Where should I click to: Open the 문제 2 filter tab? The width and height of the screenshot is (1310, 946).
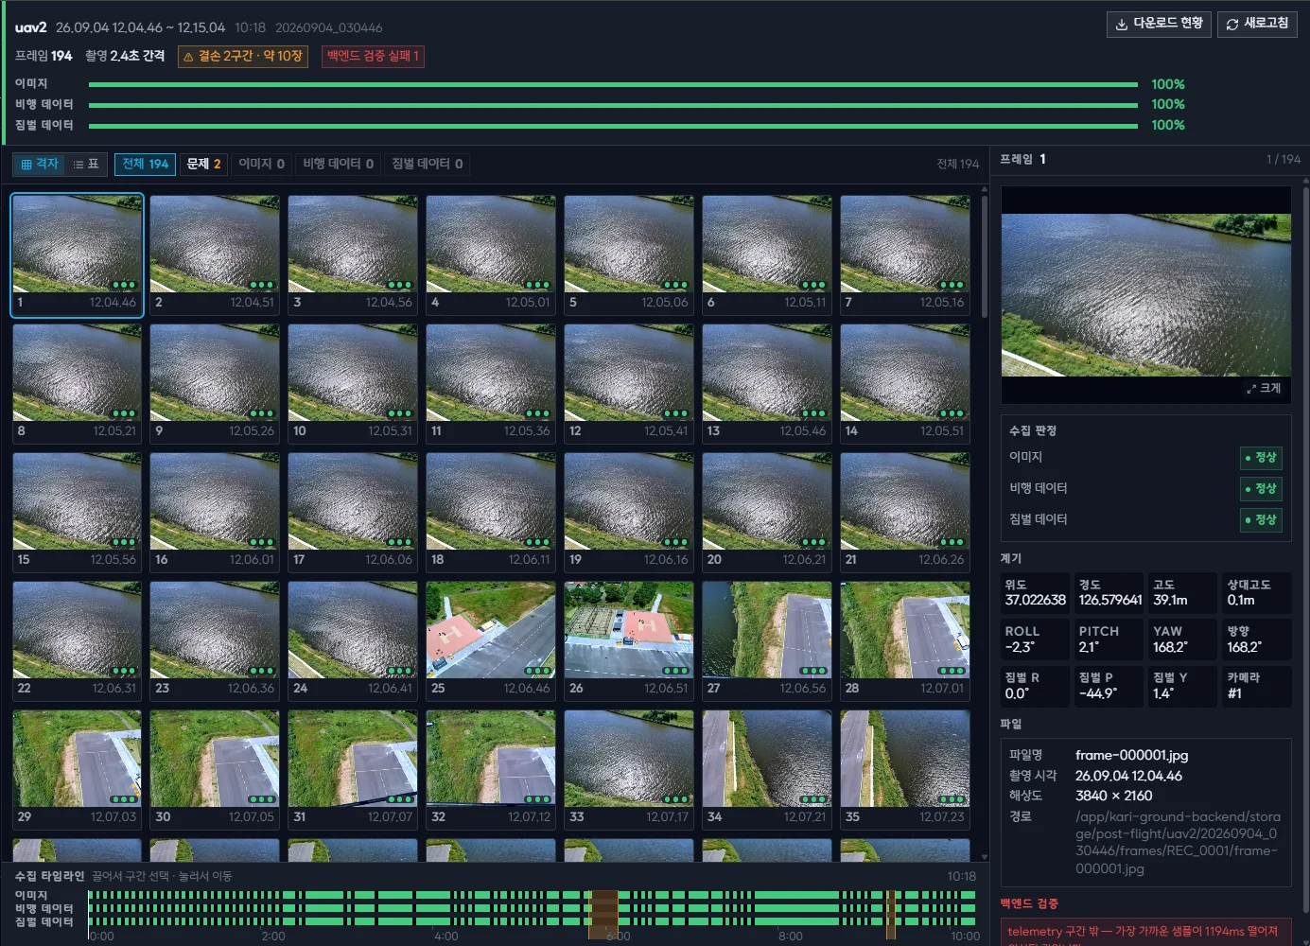(203, 164)
